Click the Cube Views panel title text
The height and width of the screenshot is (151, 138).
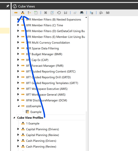pos(26,6)
